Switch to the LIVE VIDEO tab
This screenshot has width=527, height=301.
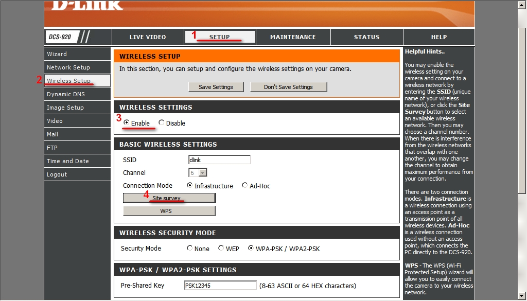point(148,37)
